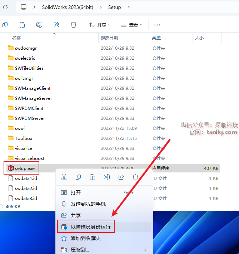239x254 pixels.
Task: Select the SWFileUtilities folder
Action: (x=29, y=68)
